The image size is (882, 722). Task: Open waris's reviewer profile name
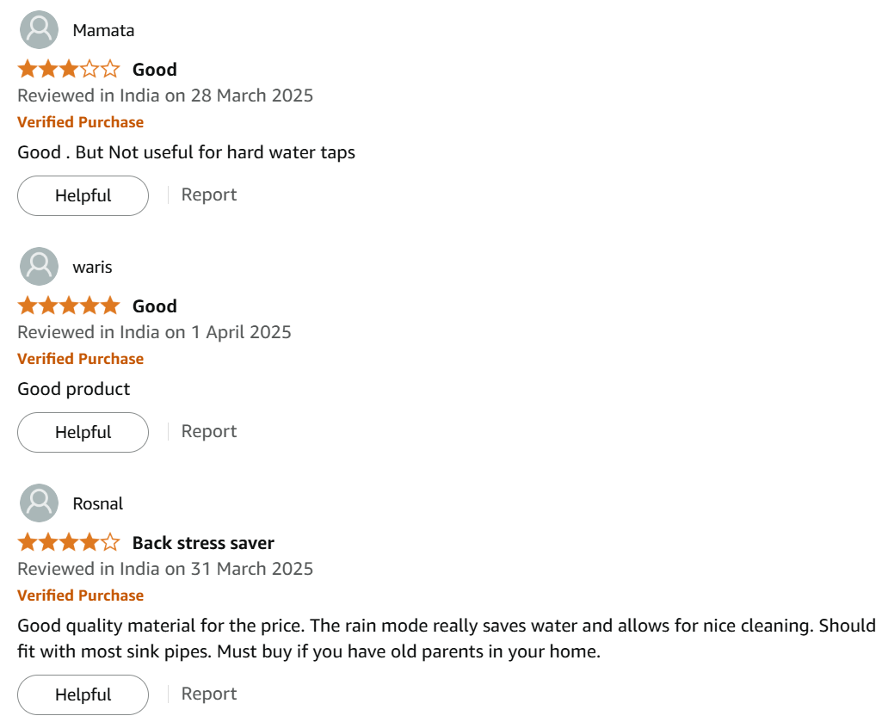(x=92, y=268)
